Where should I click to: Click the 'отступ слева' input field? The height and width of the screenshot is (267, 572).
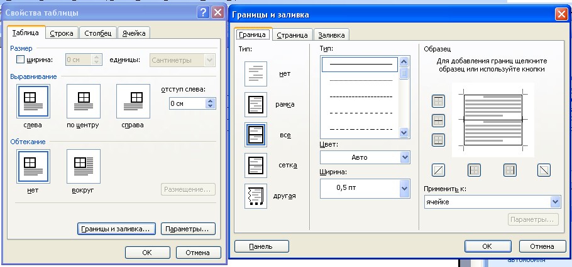(187, 103)
